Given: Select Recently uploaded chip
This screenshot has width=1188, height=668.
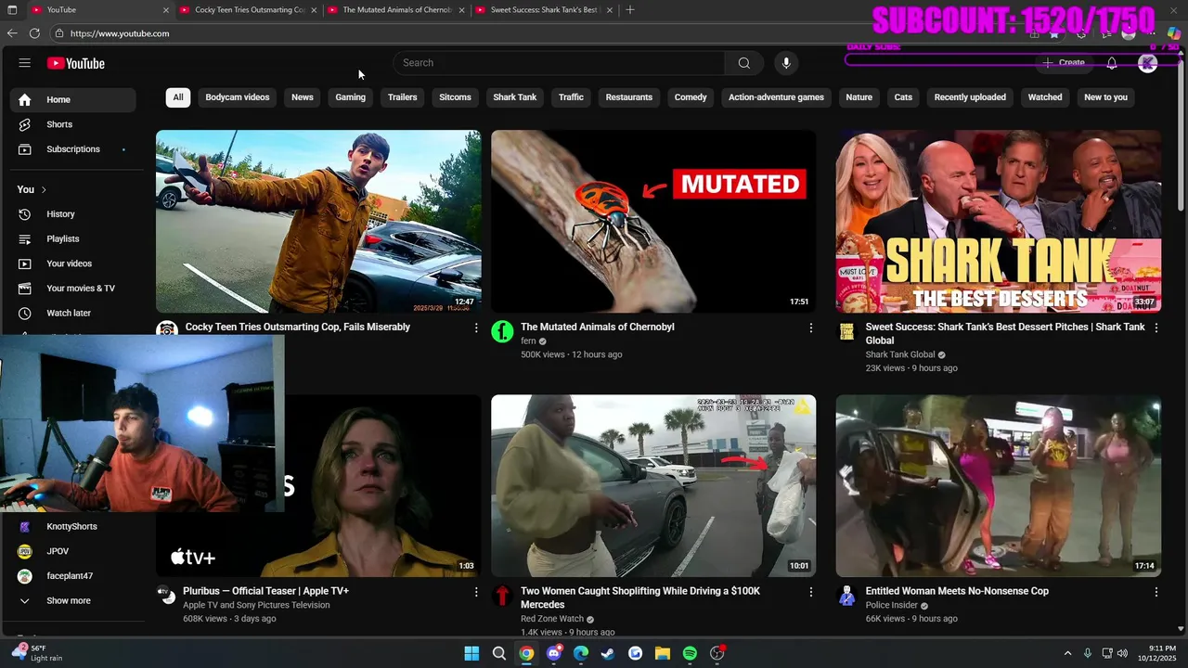Looking at the screenshot, I should [x=970, y=97].
